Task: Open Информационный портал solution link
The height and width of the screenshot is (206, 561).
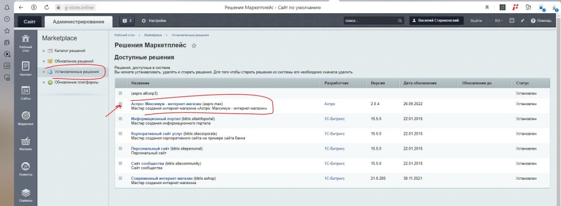Action: click(x=156, y=119)
